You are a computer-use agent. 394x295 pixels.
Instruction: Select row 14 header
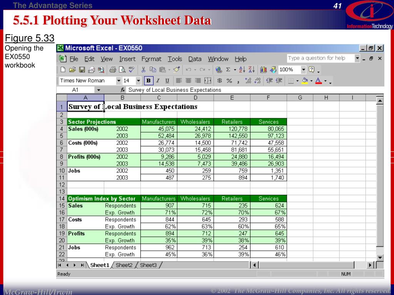click(x=62, y=199)
